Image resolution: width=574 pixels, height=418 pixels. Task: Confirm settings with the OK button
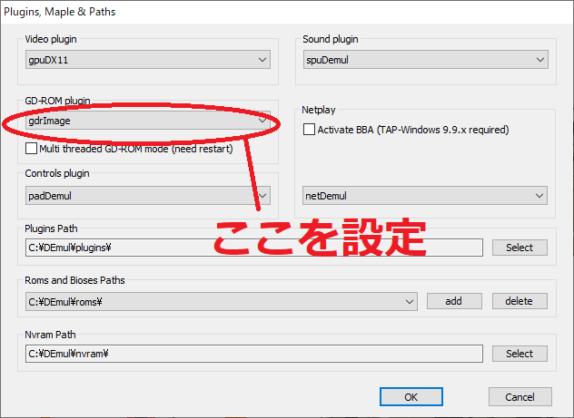(411, 397)
